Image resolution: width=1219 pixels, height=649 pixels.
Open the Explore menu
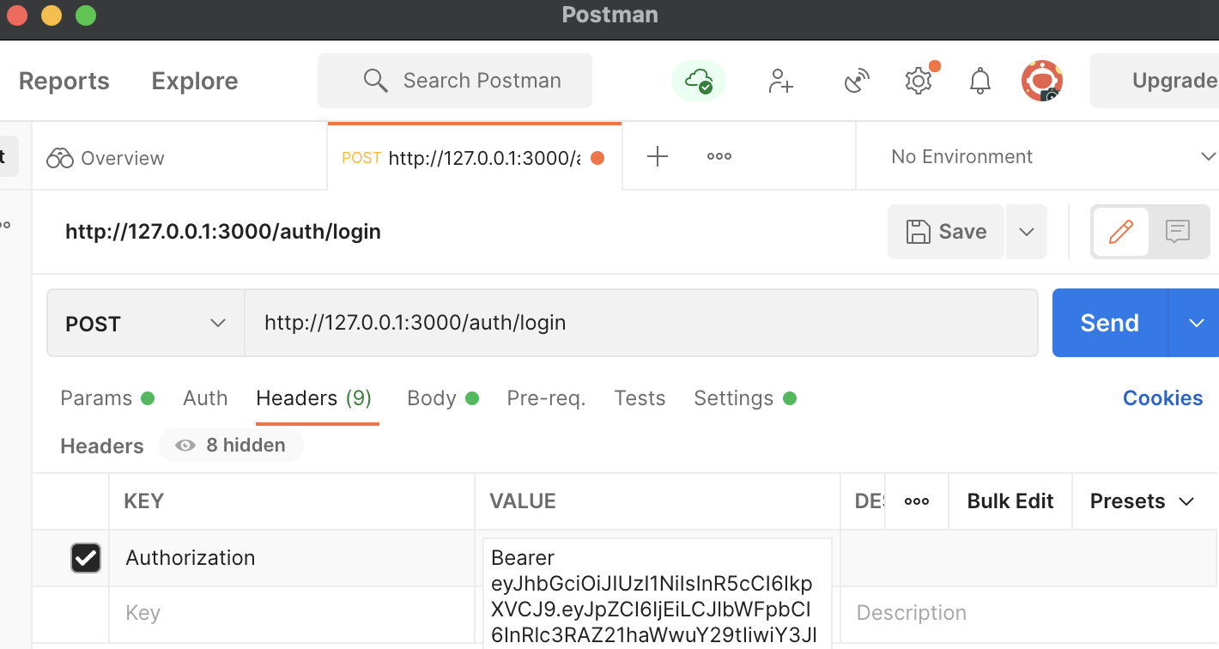195,81
